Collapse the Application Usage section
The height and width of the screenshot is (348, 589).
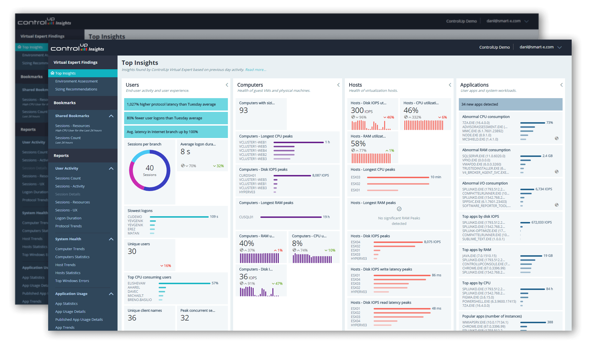click(x=111, y=294)
